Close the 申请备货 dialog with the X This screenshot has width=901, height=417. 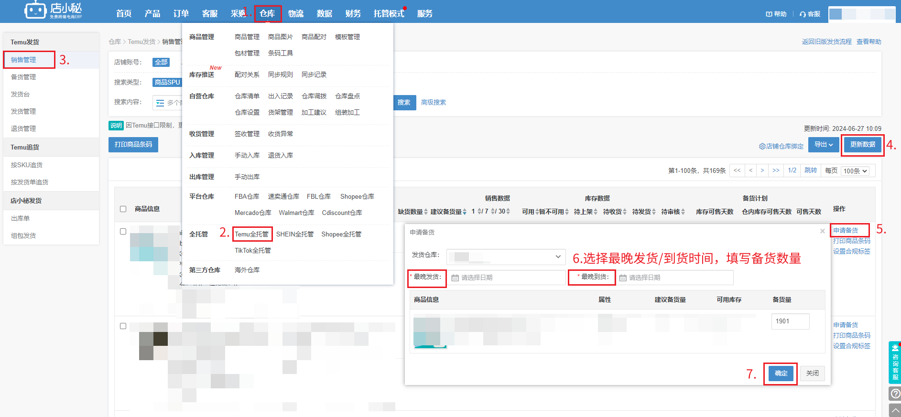(822, 231)
